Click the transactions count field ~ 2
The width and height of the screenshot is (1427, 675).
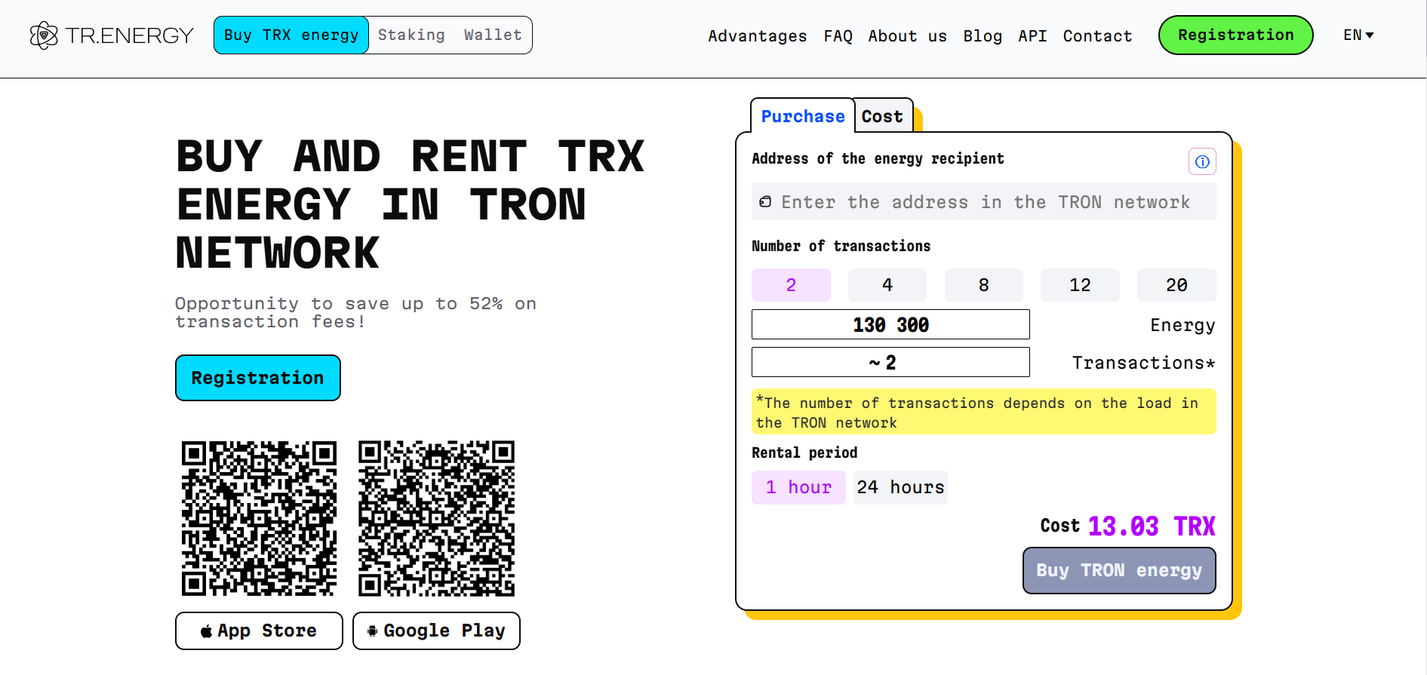click(x=890, y=362)
